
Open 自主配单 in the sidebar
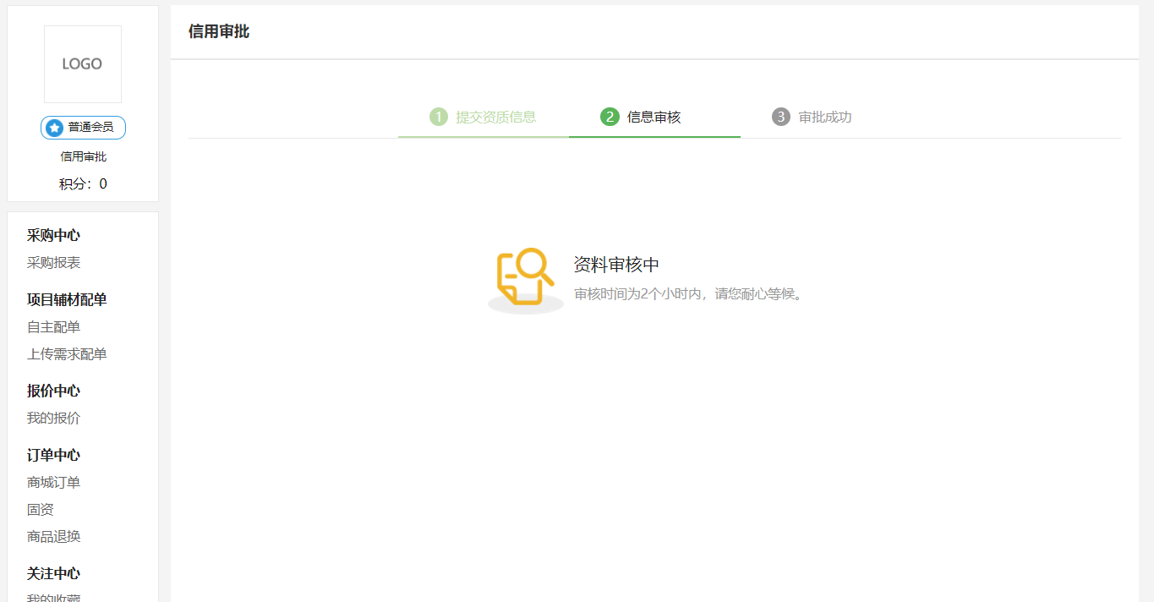[54, 327]
